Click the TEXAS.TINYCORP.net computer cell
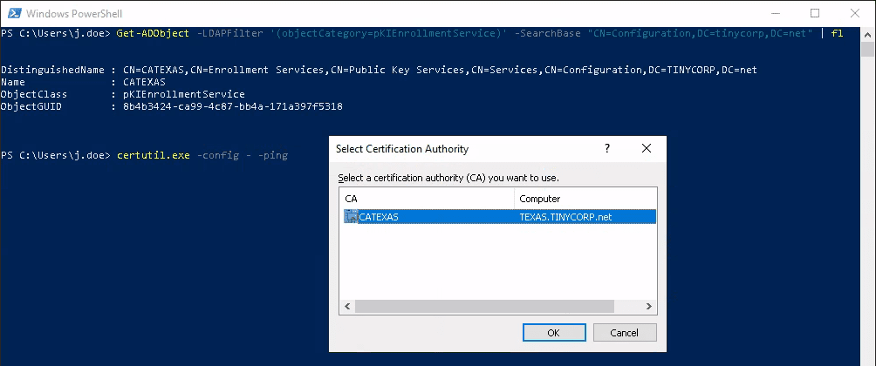This screenshot has width=876, height=366. click(x=565, y=217)
